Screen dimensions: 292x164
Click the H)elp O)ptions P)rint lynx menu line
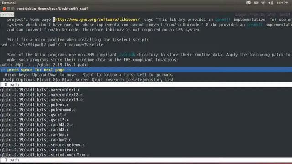click(x=88, y=80)
